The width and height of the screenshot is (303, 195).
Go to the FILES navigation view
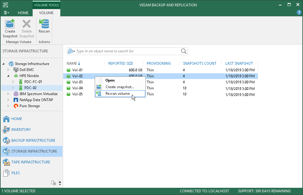coord(32,173)
